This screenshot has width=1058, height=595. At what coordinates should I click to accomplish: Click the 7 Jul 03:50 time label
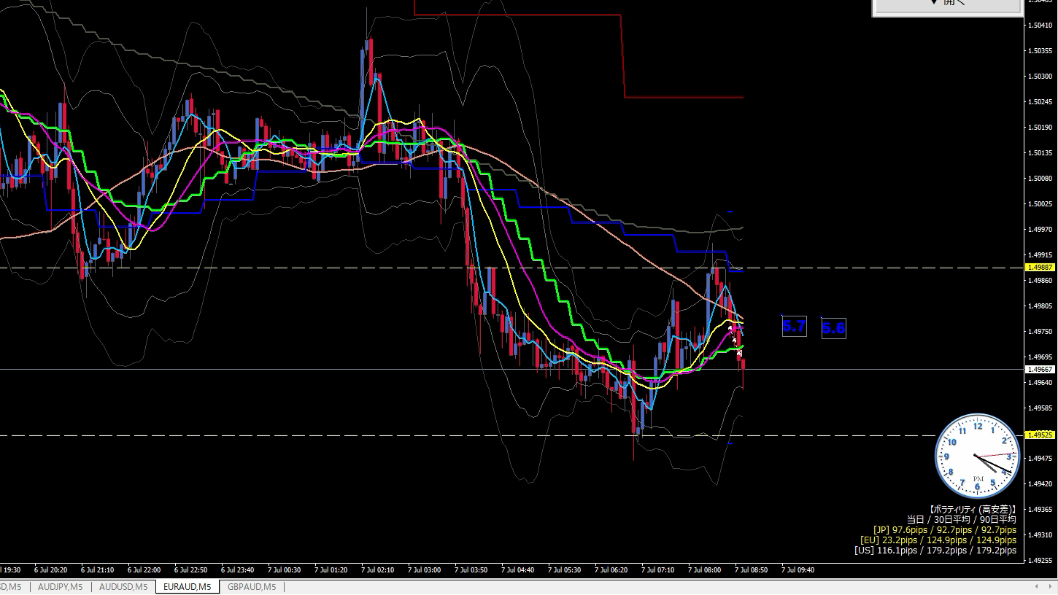471,570
